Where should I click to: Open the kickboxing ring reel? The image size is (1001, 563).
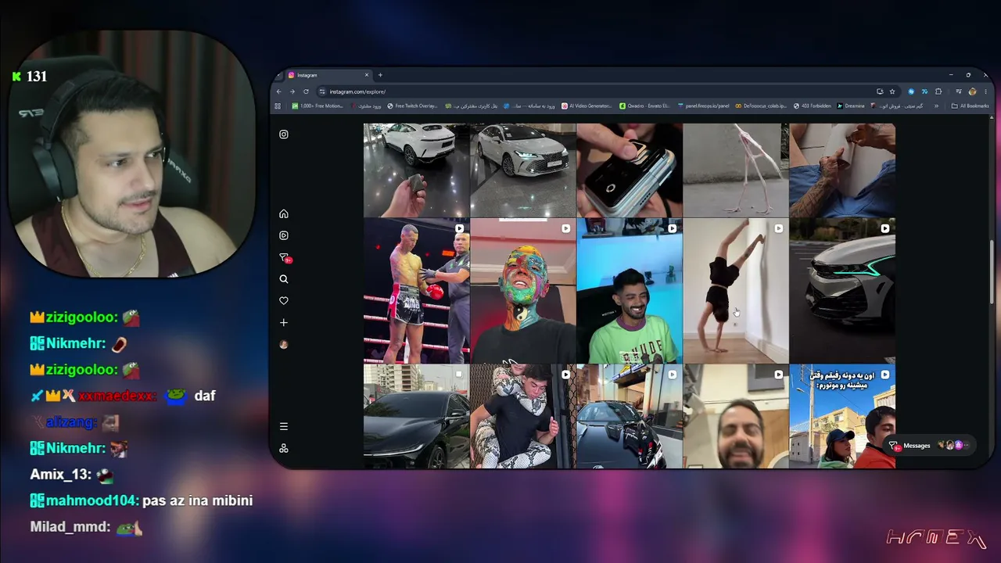[x=416, y=291]
